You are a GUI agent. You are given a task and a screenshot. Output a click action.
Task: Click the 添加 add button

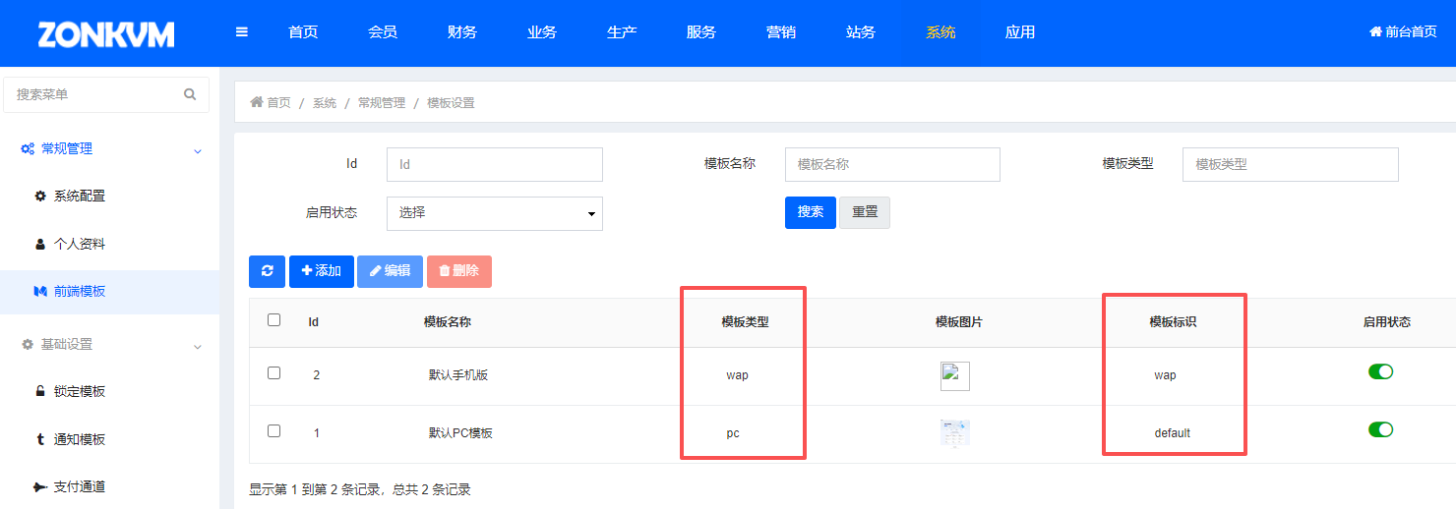(x=322, y=271)
